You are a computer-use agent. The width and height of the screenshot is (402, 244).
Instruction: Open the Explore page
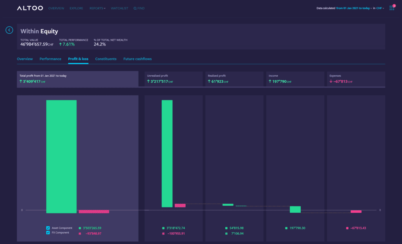tap(76, 8)
